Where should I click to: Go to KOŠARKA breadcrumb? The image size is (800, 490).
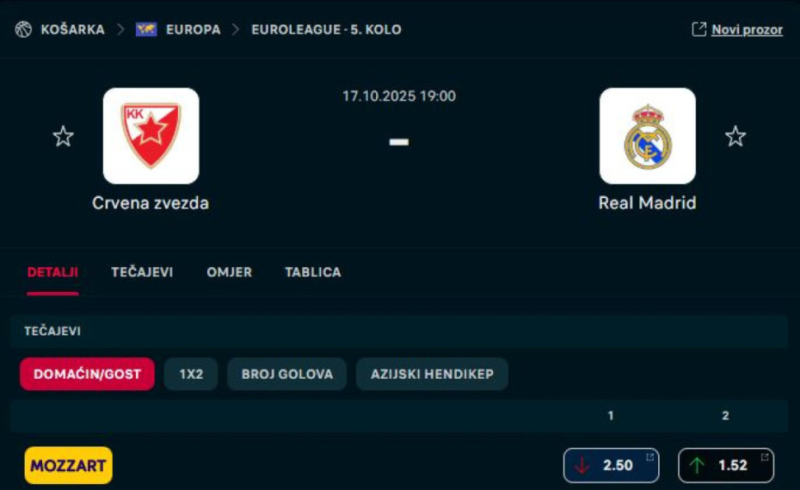tap(73, 29)
